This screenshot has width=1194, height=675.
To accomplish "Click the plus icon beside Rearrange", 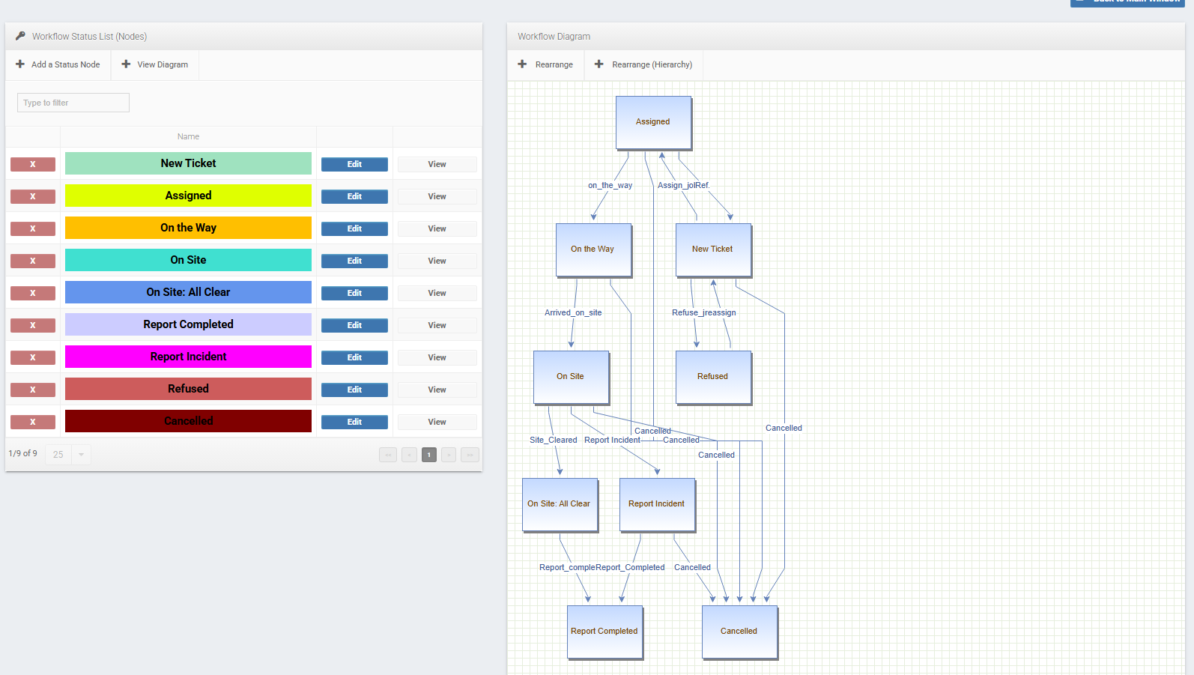I will 522,64.
